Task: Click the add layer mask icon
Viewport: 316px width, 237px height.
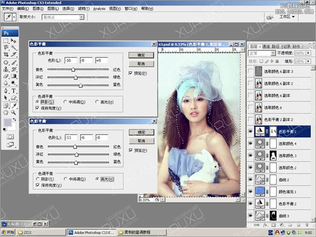Action: point(274,225)
